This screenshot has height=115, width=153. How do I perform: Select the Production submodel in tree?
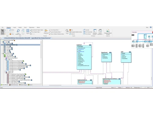click(9, 48)
